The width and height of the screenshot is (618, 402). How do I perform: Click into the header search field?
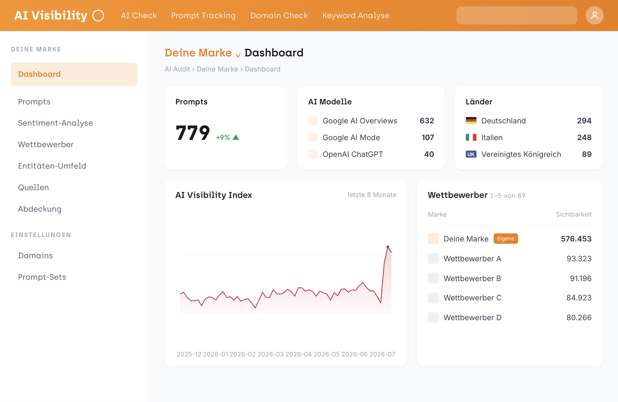pyautogui.click(x=516, y=15)
